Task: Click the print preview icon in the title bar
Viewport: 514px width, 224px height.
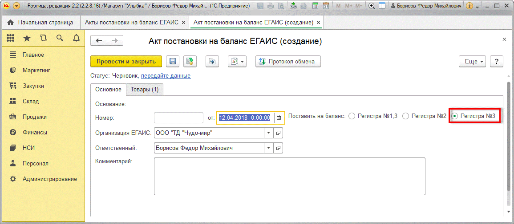Action: point(281,6)
